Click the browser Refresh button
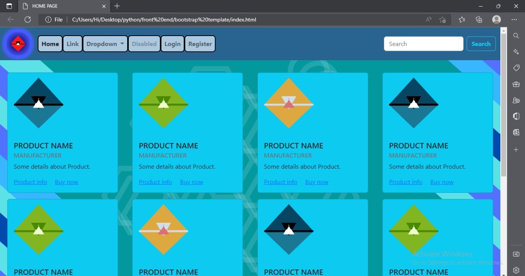Screen dimensions: 525x276 [28, 19]
